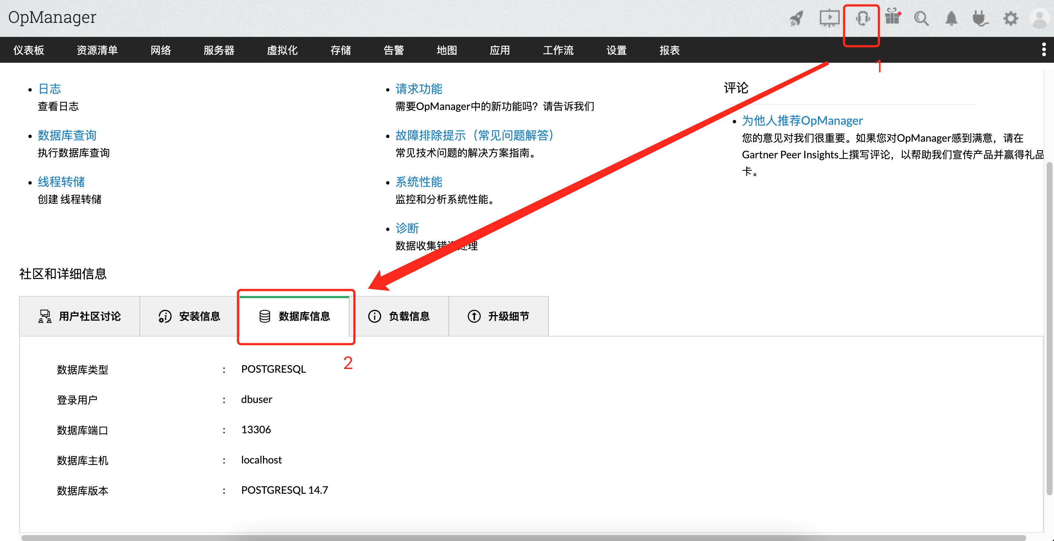Switch to the 负载信息 tab
The image size is (1054, 541).
tap(399, 316)
